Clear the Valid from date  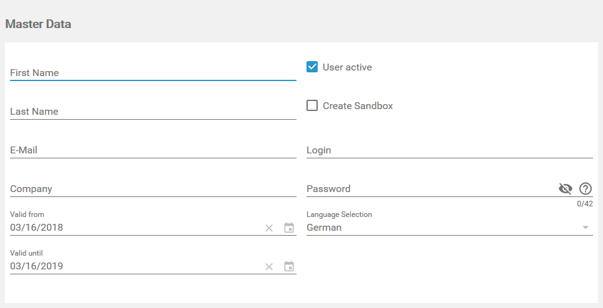269,228
